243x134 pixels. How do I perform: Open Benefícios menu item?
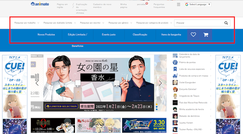[x=77, y=46]
